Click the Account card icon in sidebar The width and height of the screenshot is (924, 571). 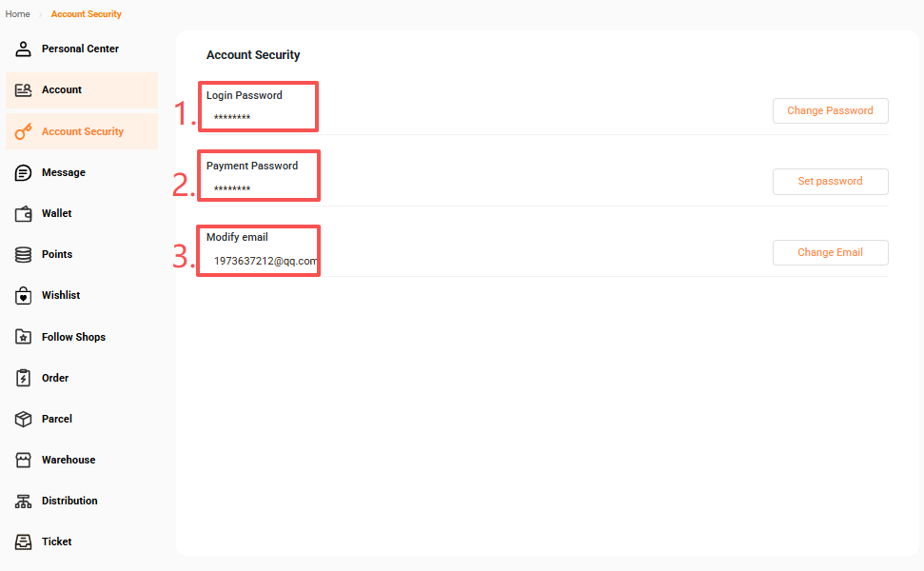(x=24, y=89)
